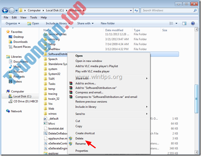Select the bootstat.dat file icon
This screenshot has height=156, width=201.
[45, 129]
